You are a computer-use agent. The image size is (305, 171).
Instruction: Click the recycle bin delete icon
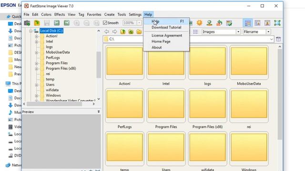click(x=278, y=39)
